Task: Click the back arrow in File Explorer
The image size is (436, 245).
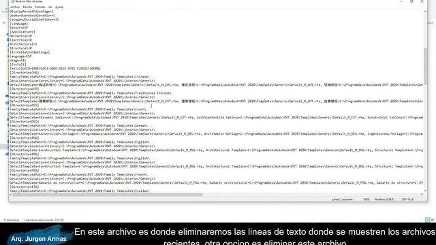Action: [x=4, y=23]
